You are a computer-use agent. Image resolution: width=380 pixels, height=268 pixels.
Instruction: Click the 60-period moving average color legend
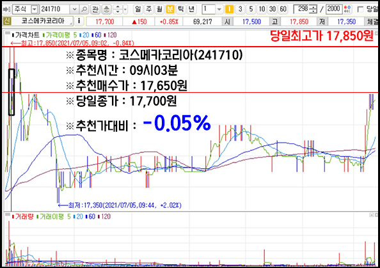click(x=97, y=35)
